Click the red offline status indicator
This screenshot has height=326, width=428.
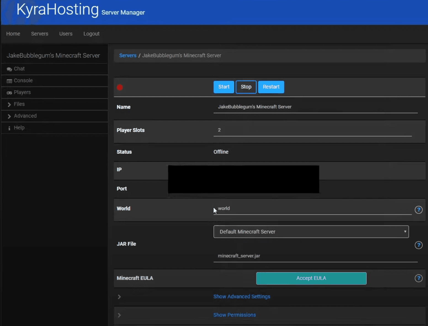[120, 87]
